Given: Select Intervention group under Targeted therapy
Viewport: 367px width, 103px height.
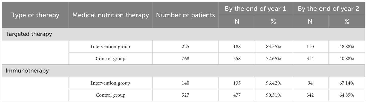Looking at the screenshot, I should point(110,46).
